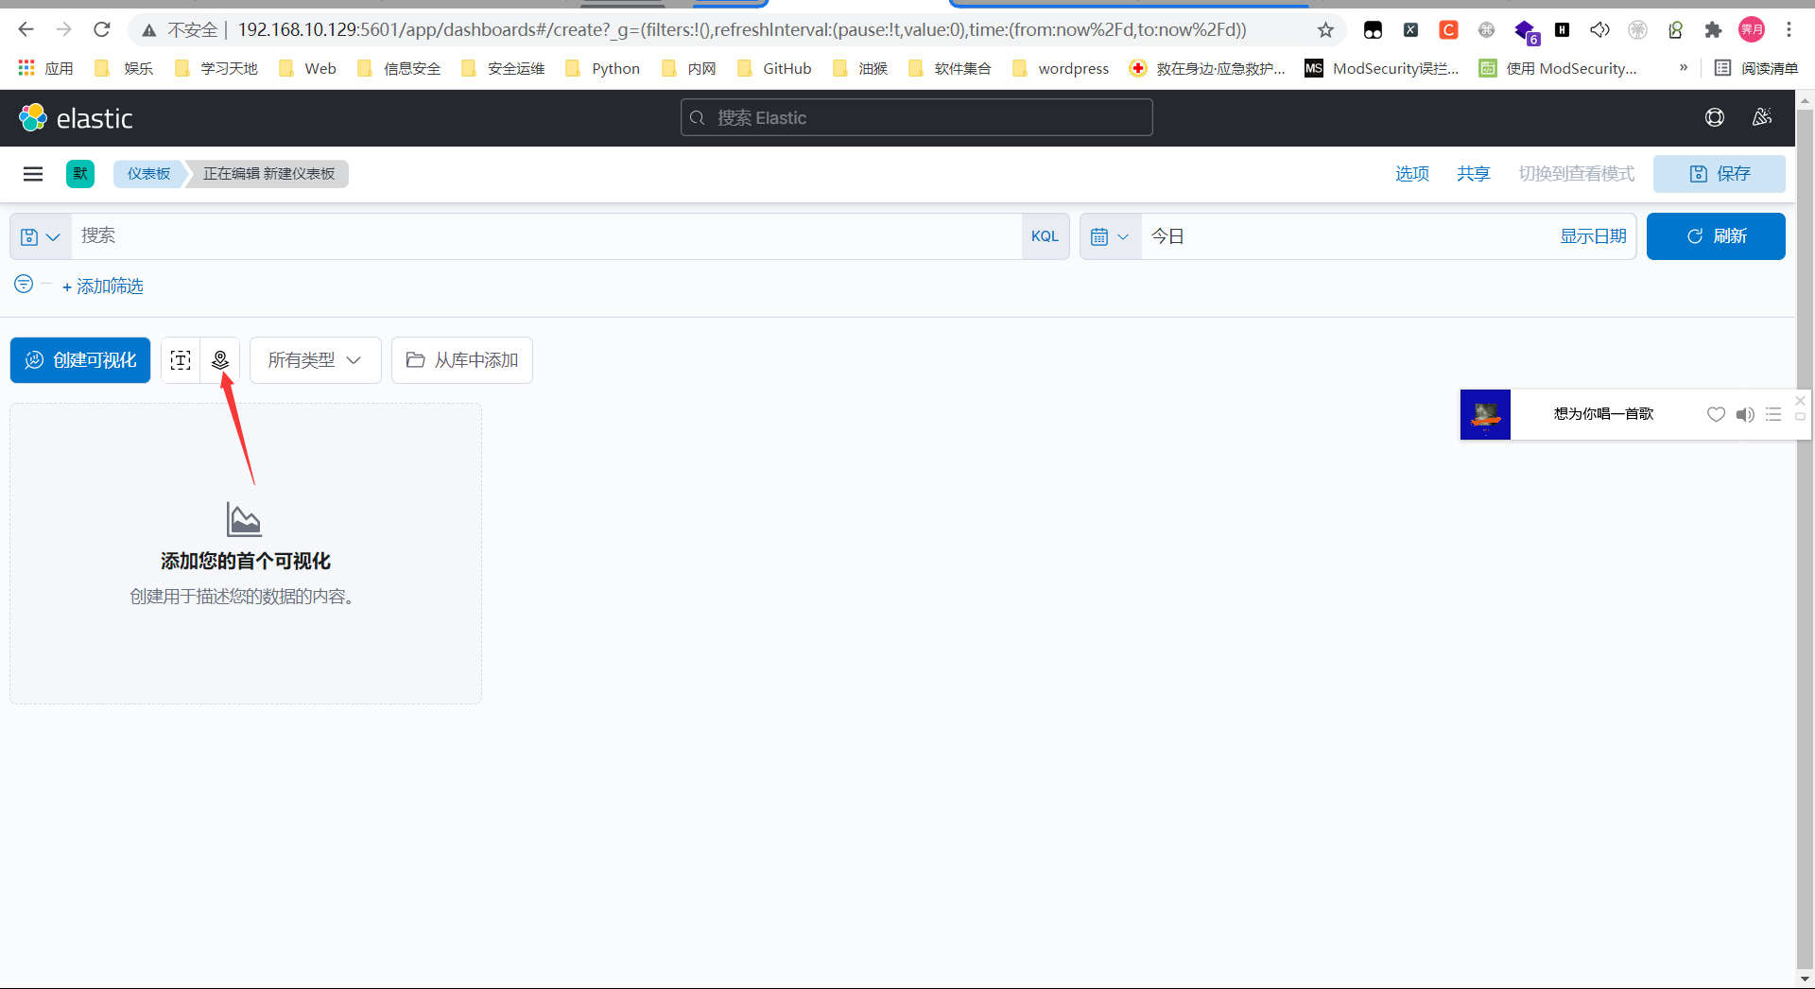This screenshot has height=989, width=1815.
Task: Bookmark this page with star icon
Action: [1325, 30]
